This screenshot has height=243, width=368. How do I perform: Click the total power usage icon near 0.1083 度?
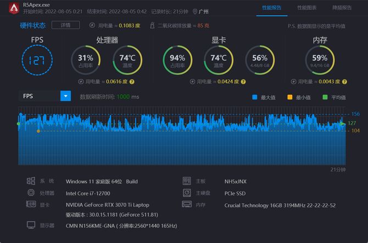click(92, 25)
